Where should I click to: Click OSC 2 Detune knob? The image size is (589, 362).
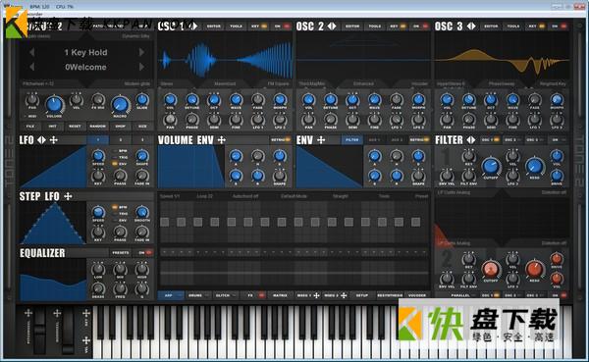(x=331, y=99)
